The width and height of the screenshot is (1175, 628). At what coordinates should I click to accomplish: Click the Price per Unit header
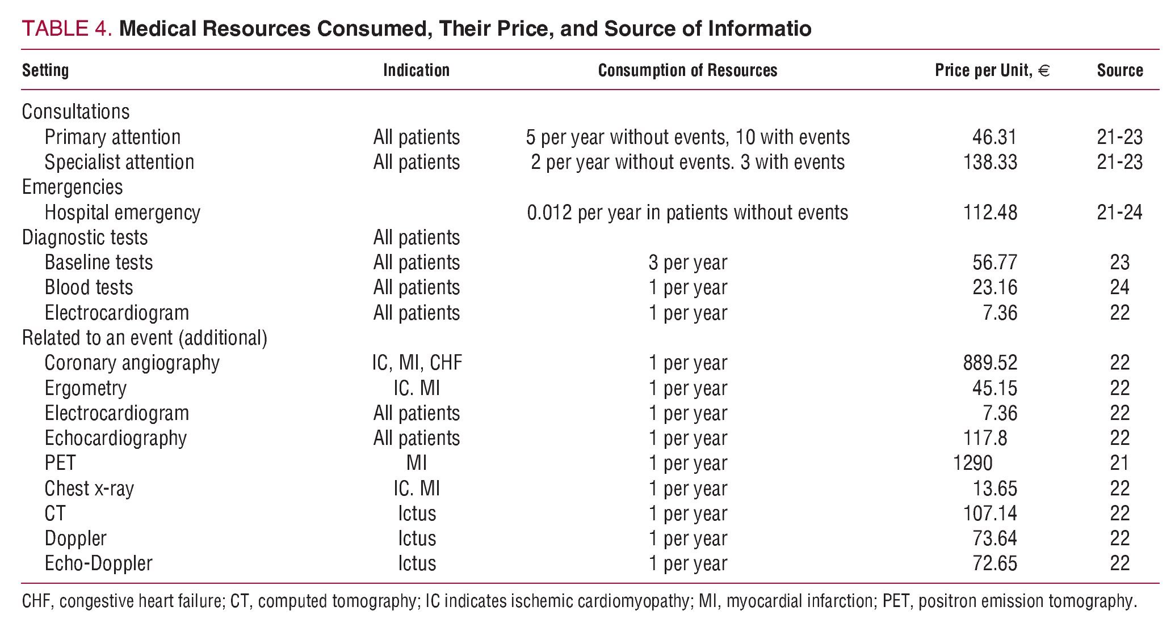[x=992, y=70]
